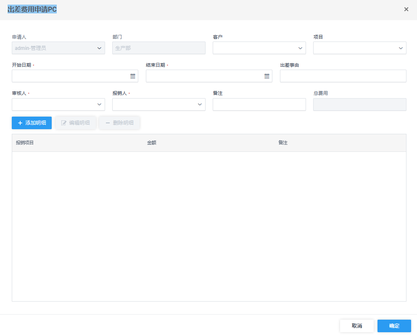This screenshot has width=417, height=336.
Task: Click the 编辑明细 button
Action: pos(76,123)
